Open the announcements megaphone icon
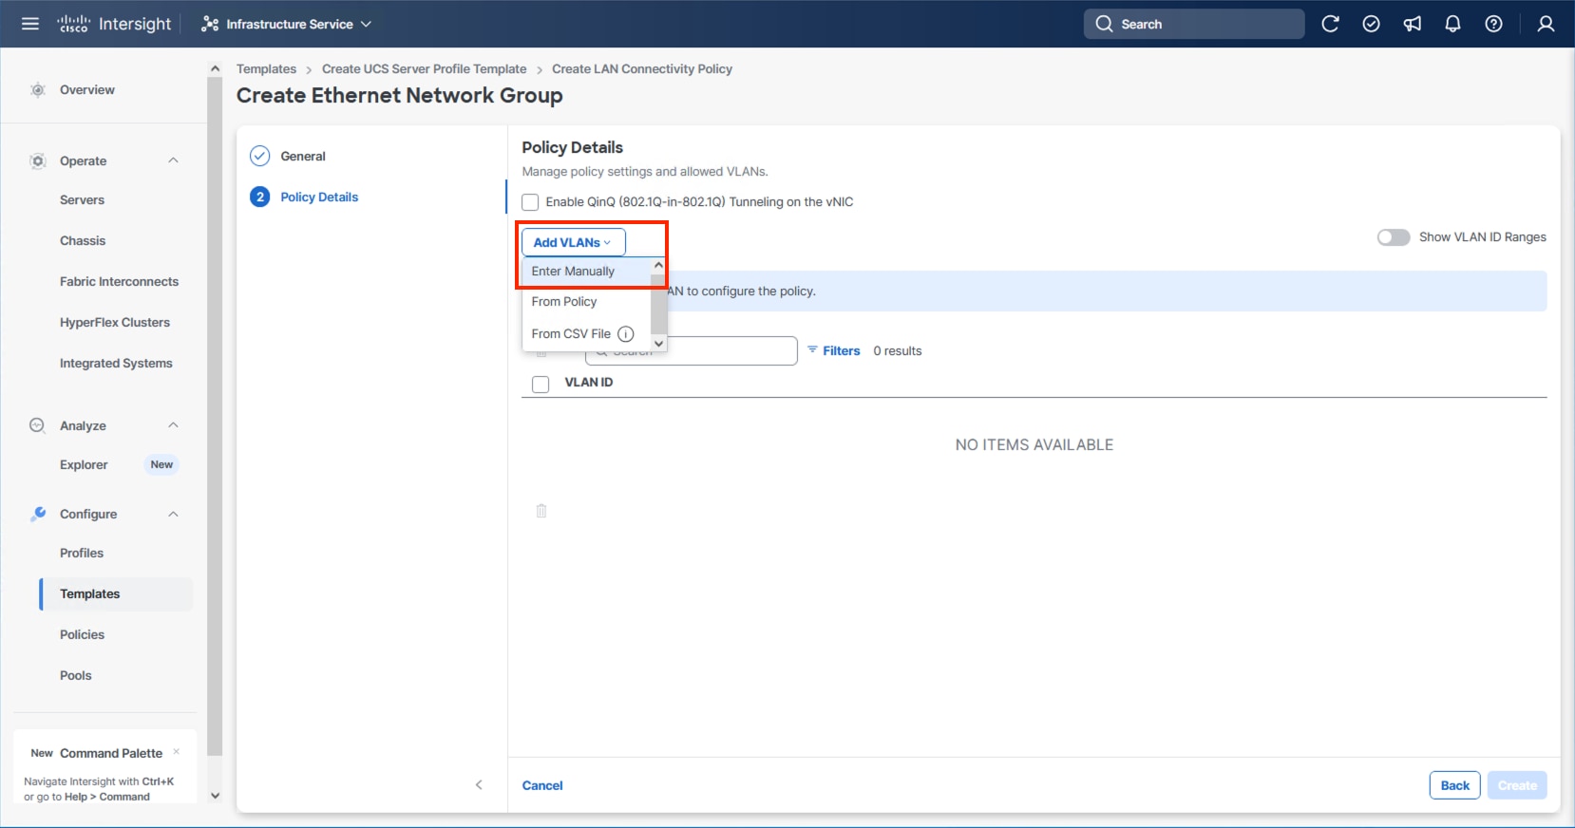The width and height of the screenshot is (1575, 828). [1413, 24]
